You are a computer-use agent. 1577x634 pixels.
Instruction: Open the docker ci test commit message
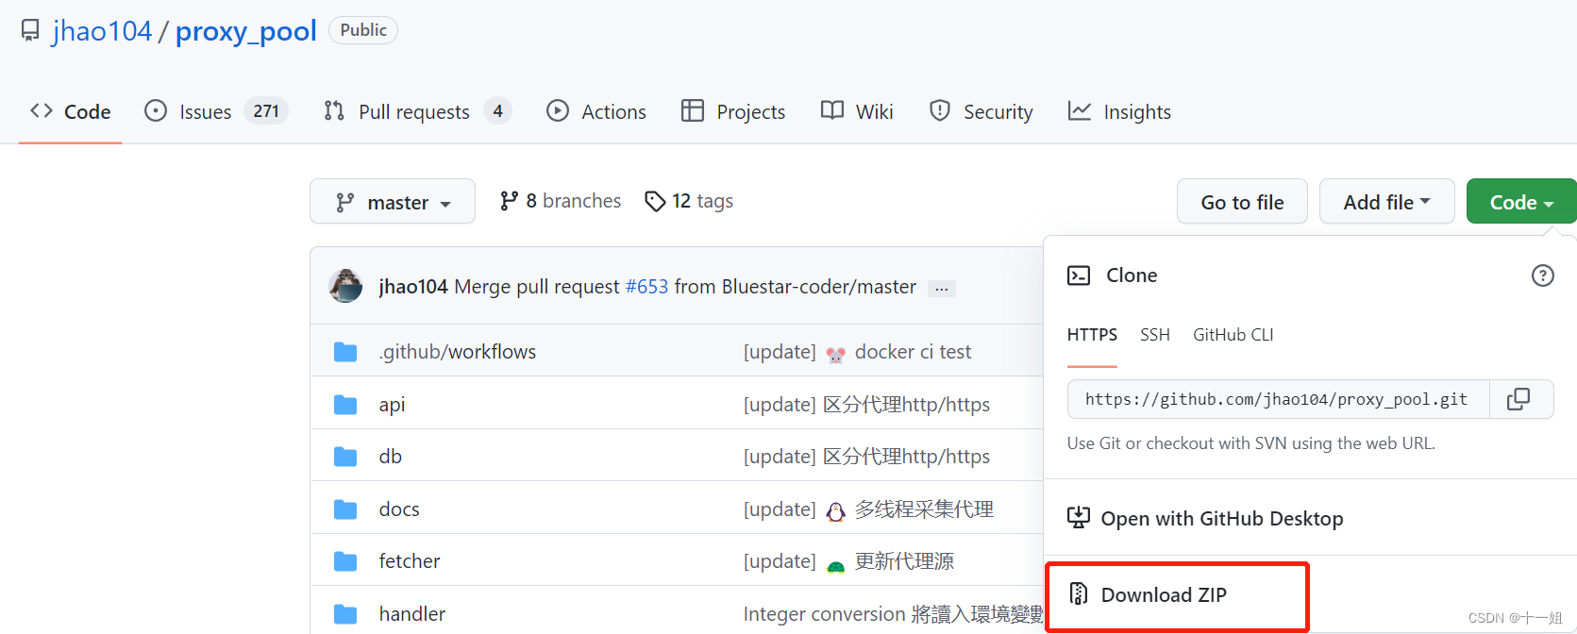[858, 352]
